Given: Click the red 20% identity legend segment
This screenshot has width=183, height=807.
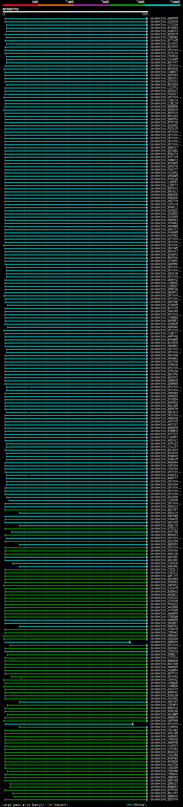Looking at the screenshot, I should pos(20,5).
